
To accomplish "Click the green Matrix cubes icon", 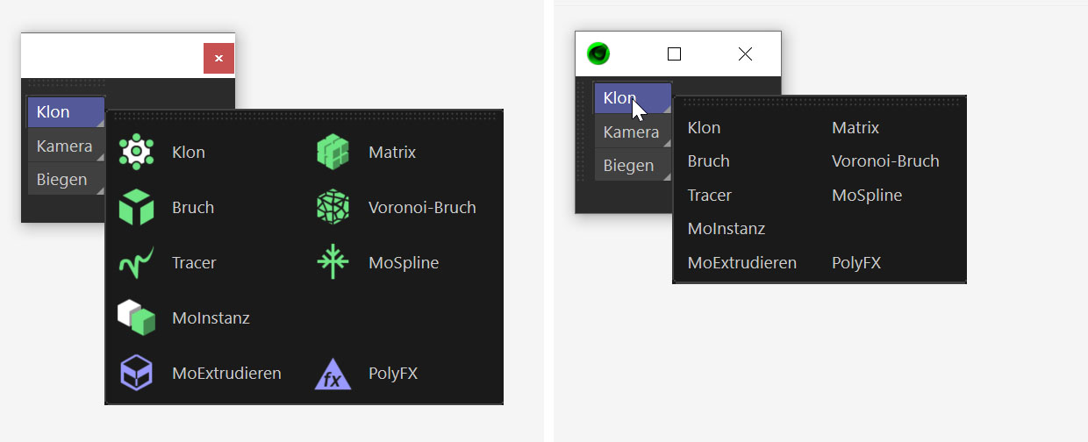I will (x=333, y=152).
